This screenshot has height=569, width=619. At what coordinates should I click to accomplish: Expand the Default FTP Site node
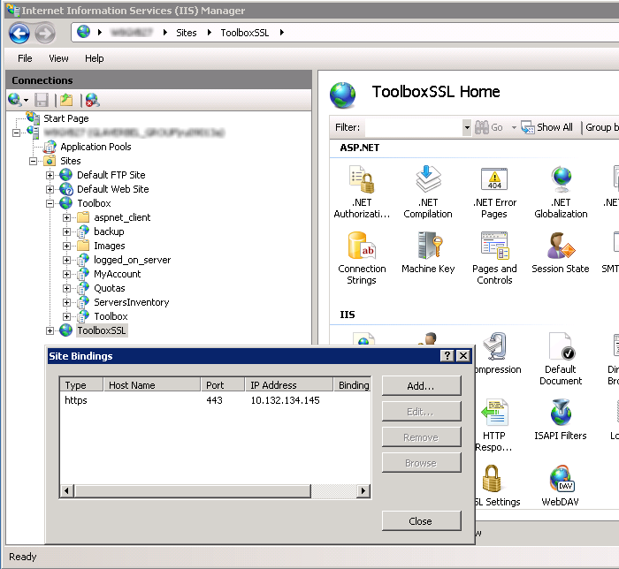coord(50,175)
